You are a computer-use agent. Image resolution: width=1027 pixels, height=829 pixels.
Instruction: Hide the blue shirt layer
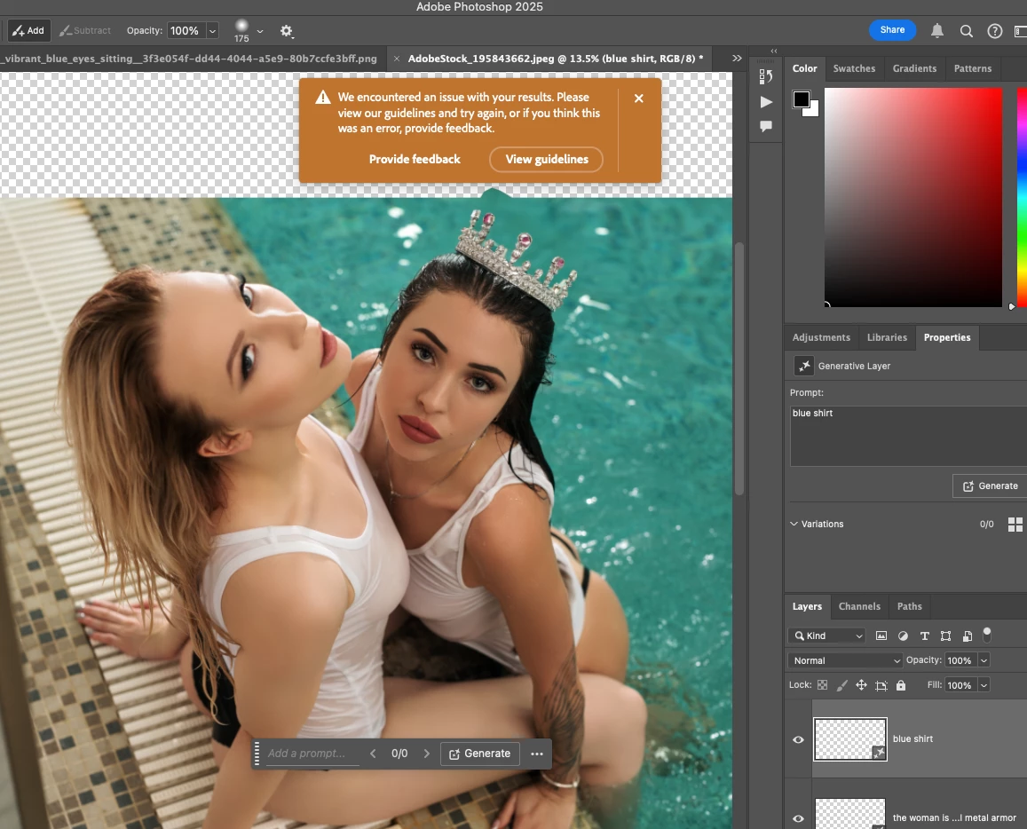pos(798,739)
